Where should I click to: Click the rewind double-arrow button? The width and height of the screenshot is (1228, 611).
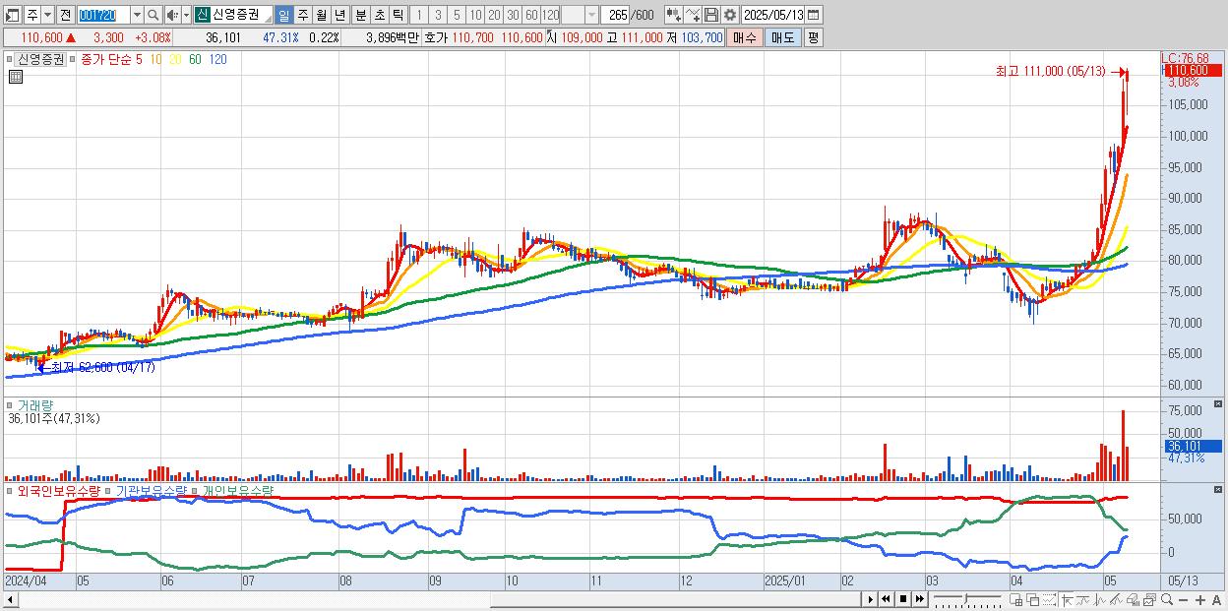click(x=886, y=599)
